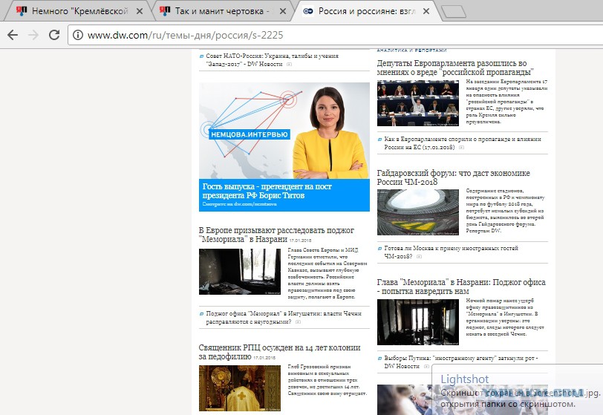Click the charred office interior thumbnail under Глава Мемориала
Viewport: 603px width, 415px height.
pos(417,322)
